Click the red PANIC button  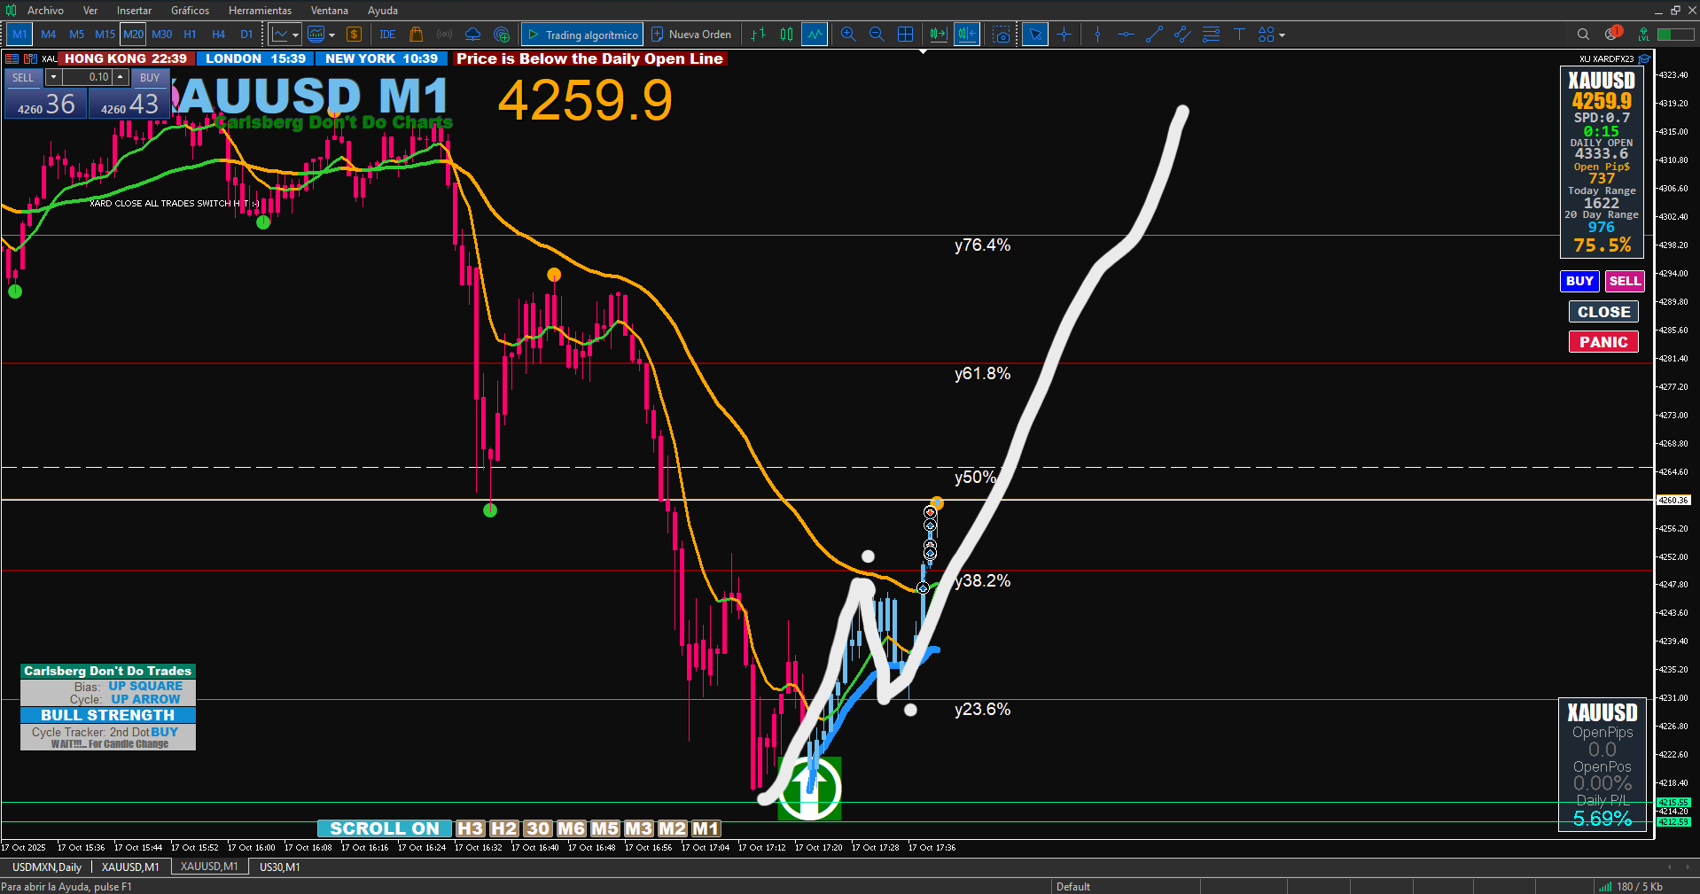tap(1603, 342)
